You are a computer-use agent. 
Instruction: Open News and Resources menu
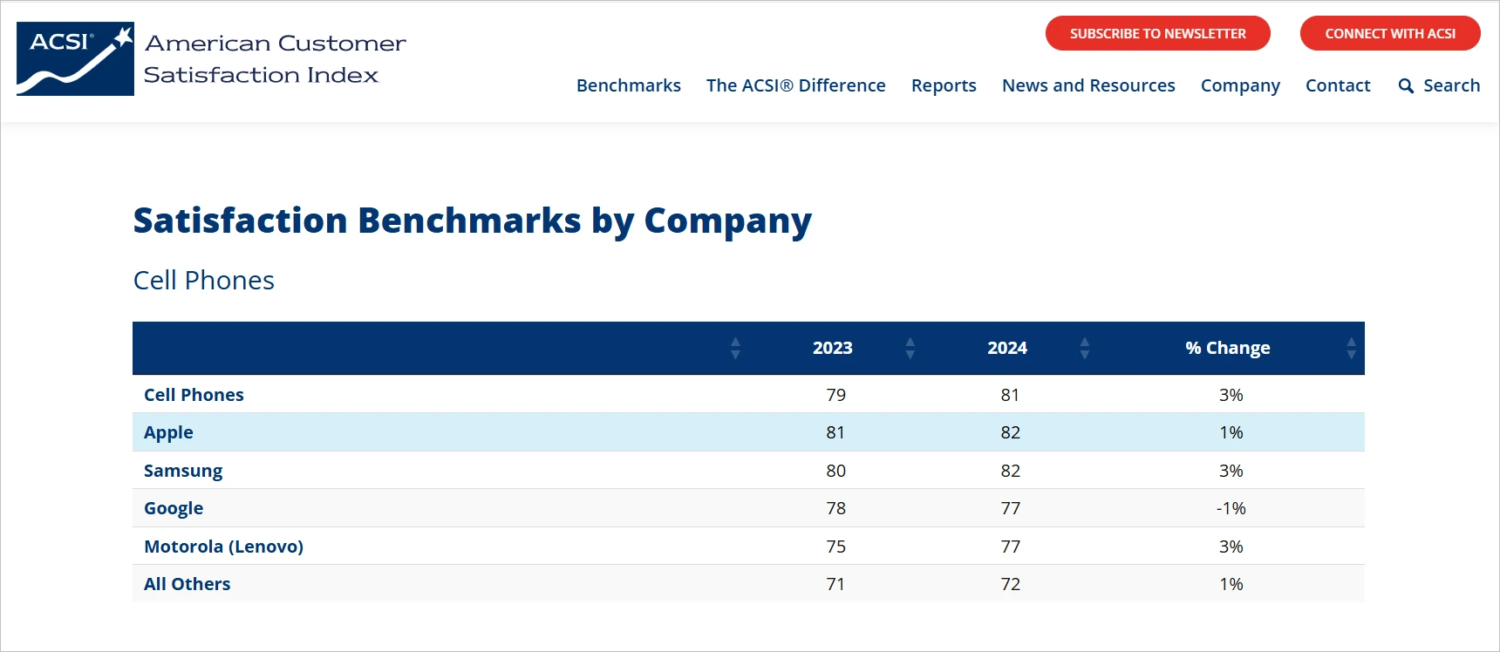1088,85
